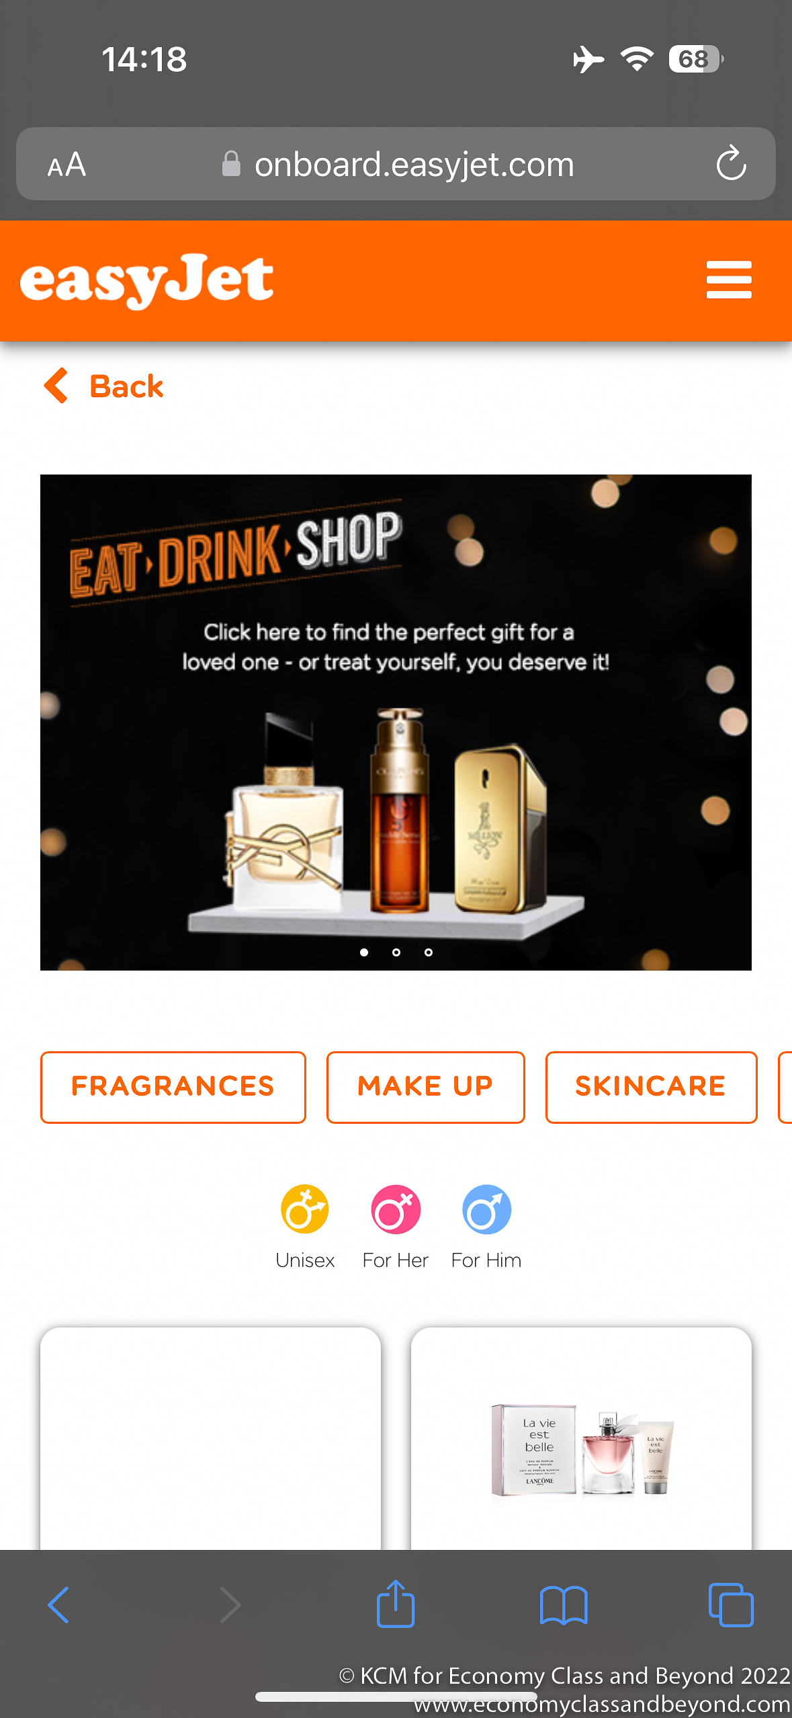Viewport: 792px width, 1718px height.
Task: Choose the SKINCARE category tab
Action: pos(651,1087)
